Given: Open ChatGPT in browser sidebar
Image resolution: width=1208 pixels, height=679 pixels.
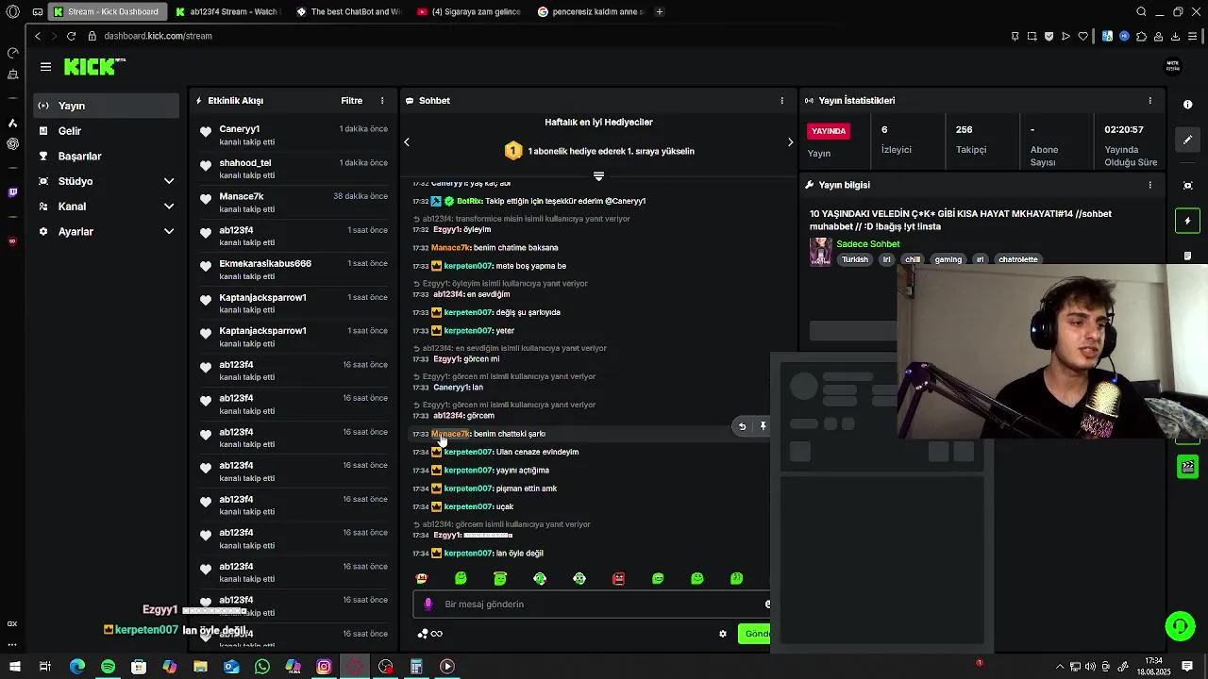Looking at the screenshot, I should click(12, 143).
